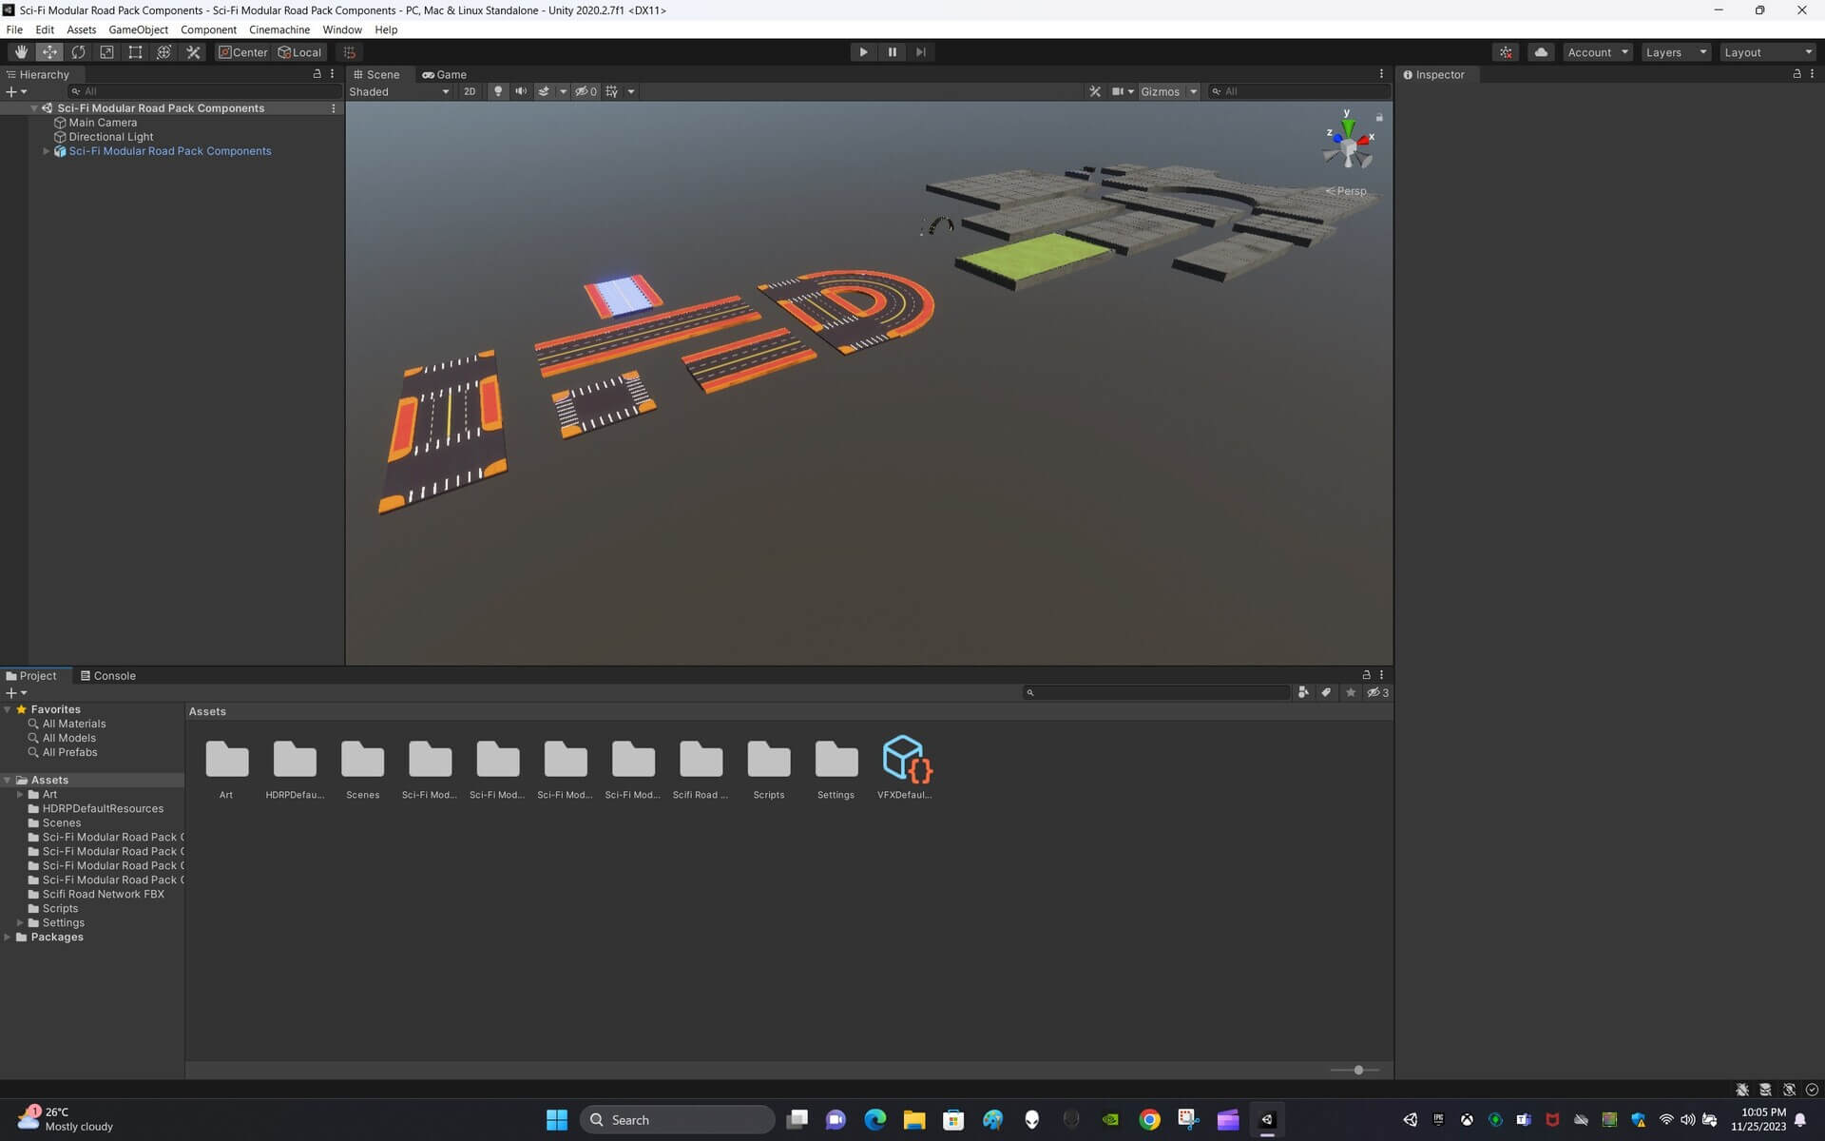Toggle scene lighting bulb icon
The height and width of the screenshot is (1141, 1825).
[x=497, y=91]
